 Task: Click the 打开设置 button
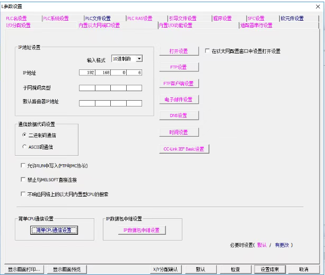(x=179, y=51)
